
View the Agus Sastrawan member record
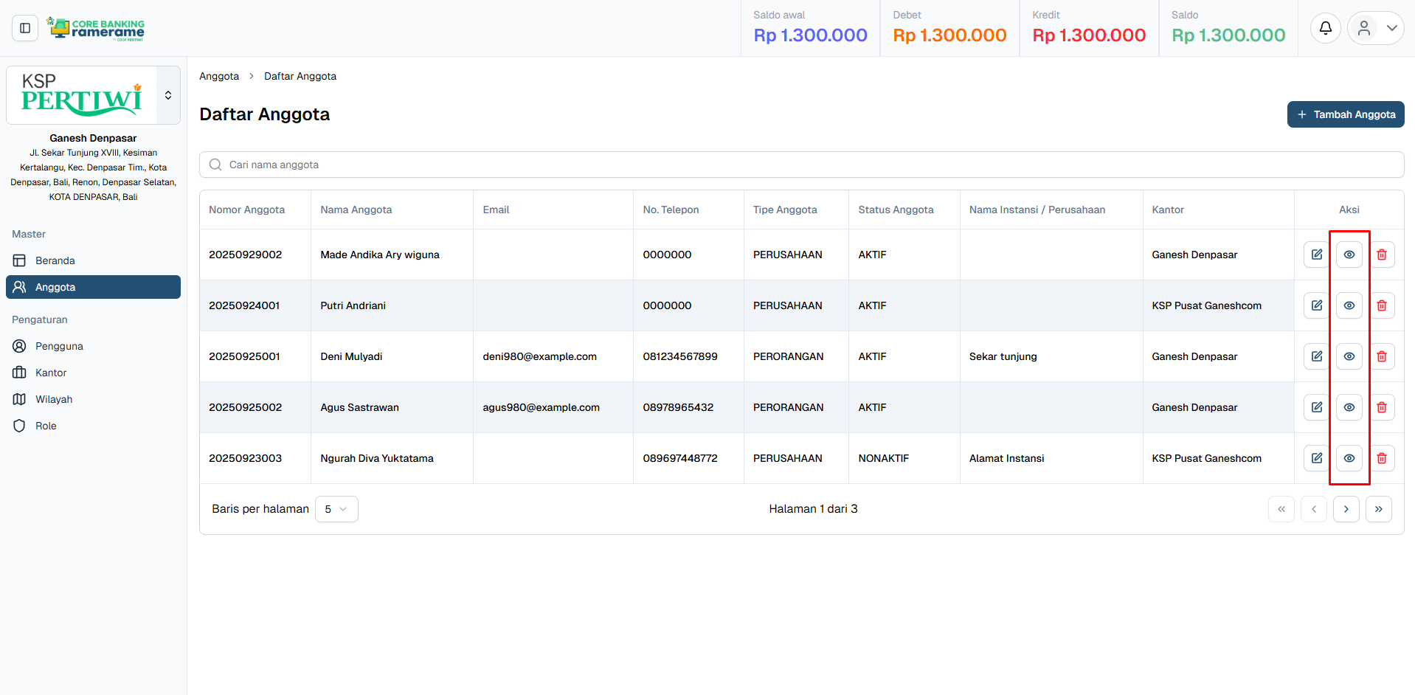[x=1349, y=407]
